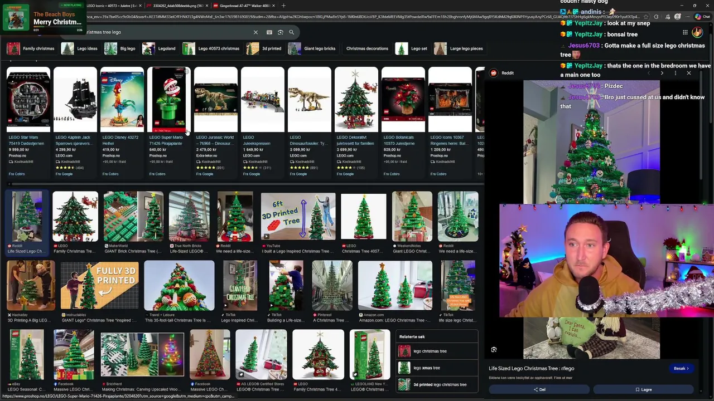
Task: Close the LEGO Iconic 40573 Juletre tab
Action: tap(140, 6)
